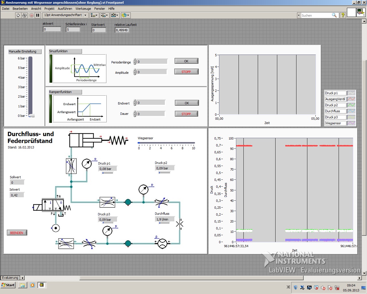367x294 pixels.
Task: Toggle the Druck p1 plot legend swatch
Action: 351,93
